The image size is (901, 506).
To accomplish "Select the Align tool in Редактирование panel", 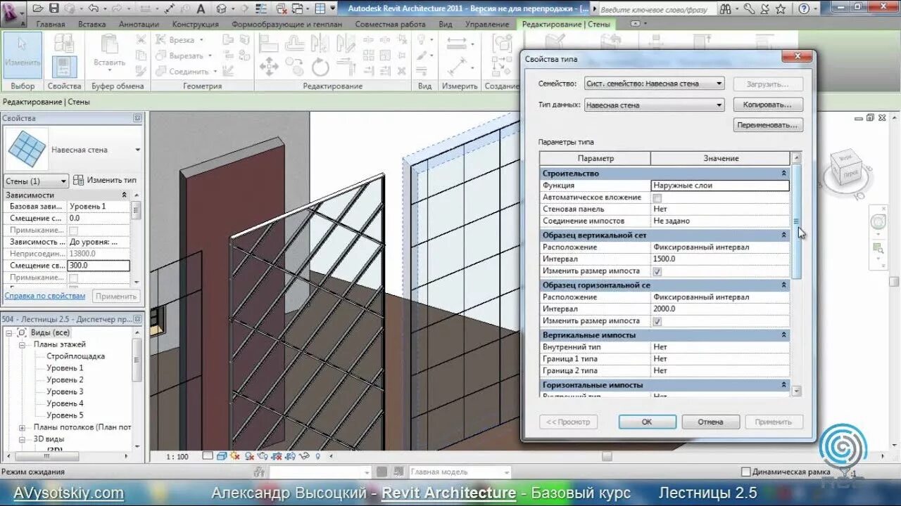I will coord(268,44).
